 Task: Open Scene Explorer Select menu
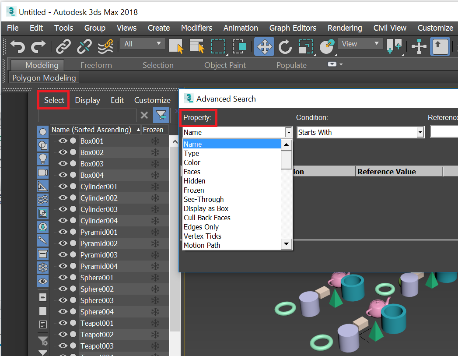pyautogui.click(x=54, y=100)
